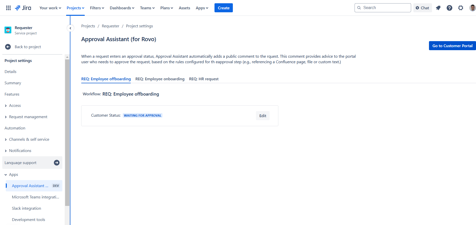This screenshot has width=476, height=225.
Task: Click the Requester breadcrumb link
Action: 110,26
